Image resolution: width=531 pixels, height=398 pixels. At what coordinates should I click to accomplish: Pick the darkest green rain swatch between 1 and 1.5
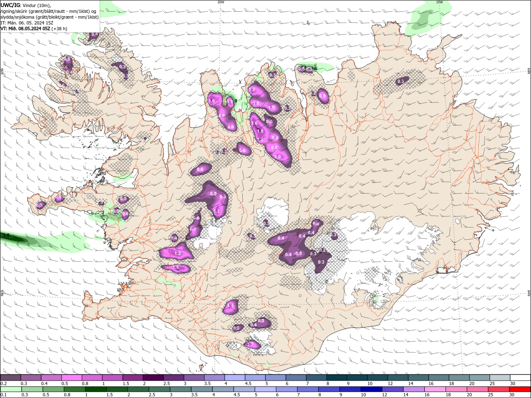95,389
